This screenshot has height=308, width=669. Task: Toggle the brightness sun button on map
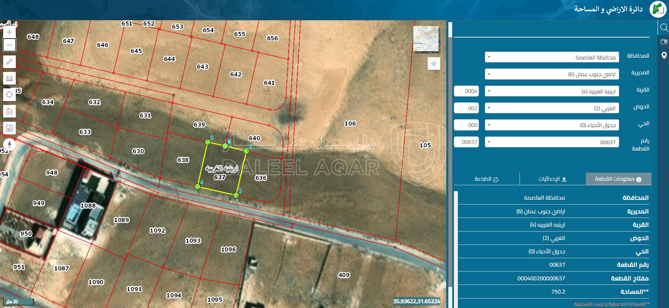tap(434, 64)
